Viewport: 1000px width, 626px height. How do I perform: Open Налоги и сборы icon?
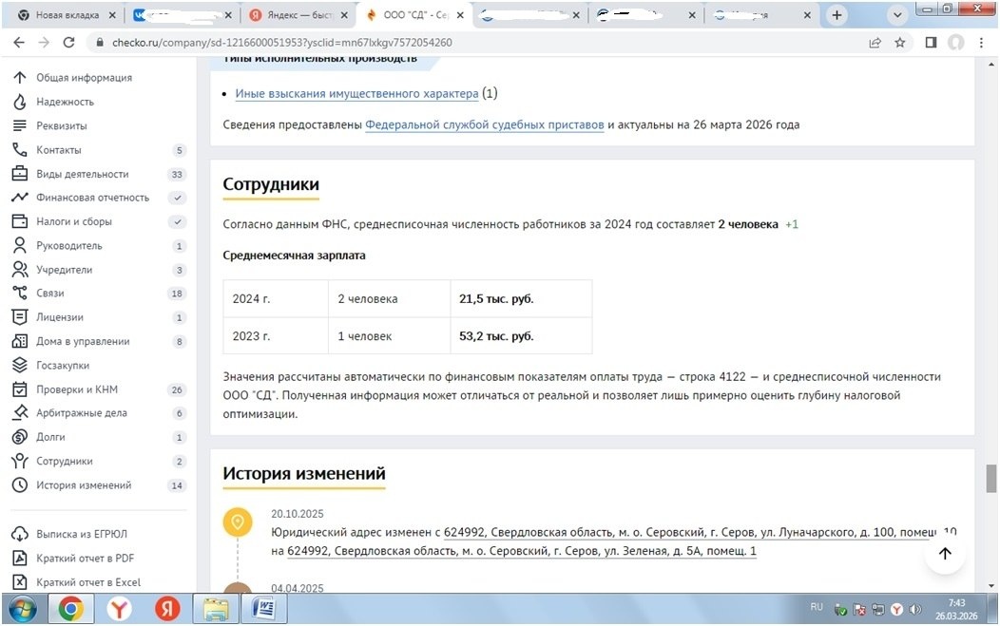20,221
